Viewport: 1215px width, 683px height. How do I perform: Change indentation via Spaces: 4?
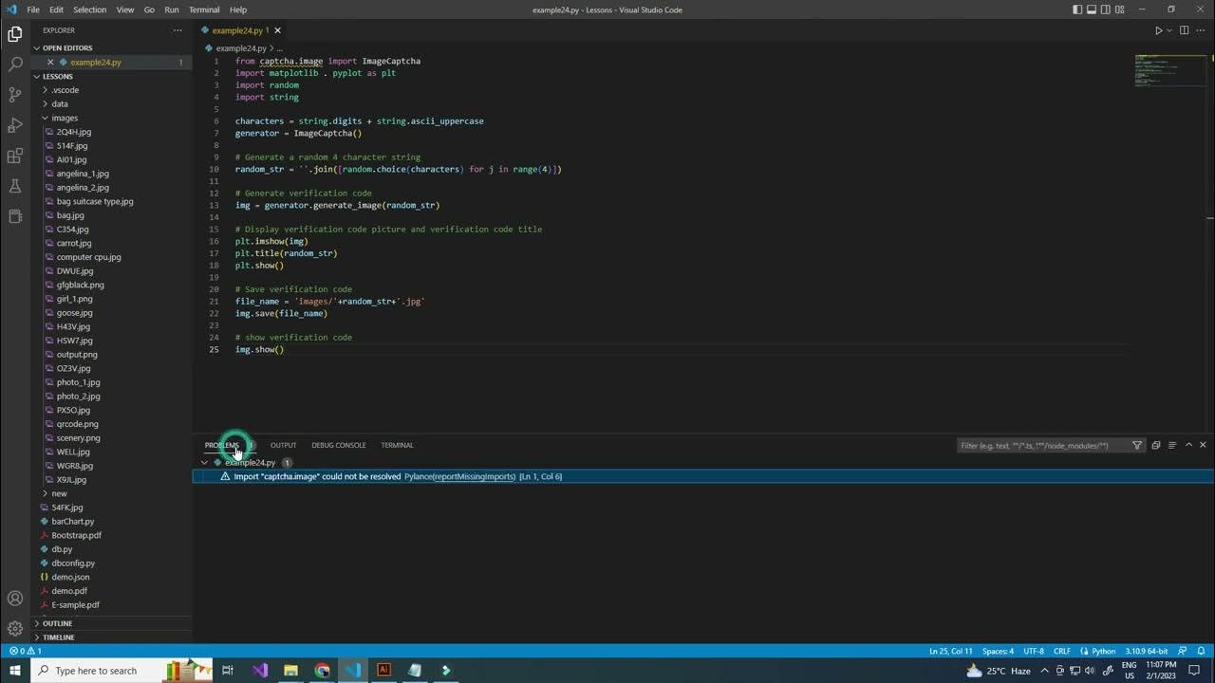998,652
